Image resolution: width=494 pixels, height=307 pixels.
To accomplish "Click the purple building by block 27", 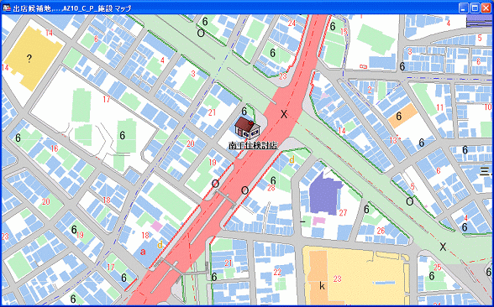I will click(x=326, y=192).
